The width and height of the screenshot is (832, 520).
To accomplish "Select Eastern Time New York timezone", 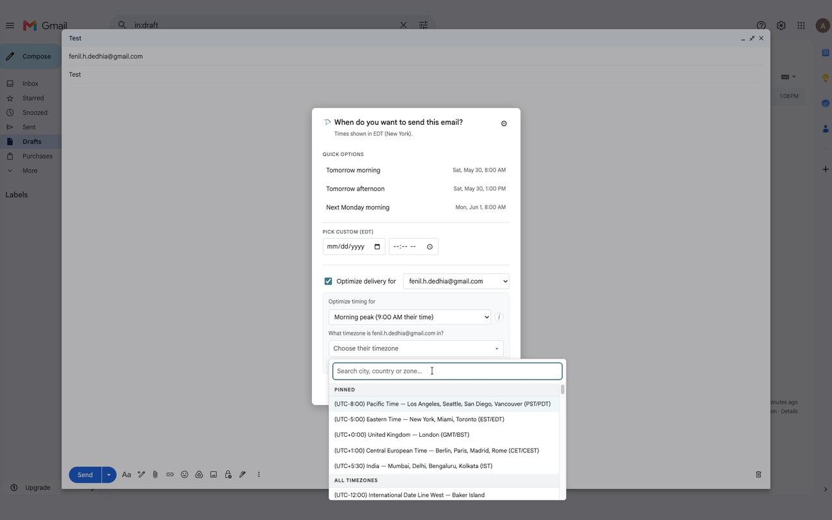I will (443, 419).
